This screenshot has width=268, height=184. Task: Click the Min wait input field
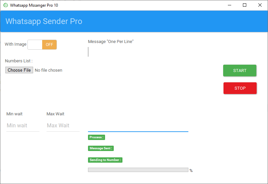coord(23,126)
